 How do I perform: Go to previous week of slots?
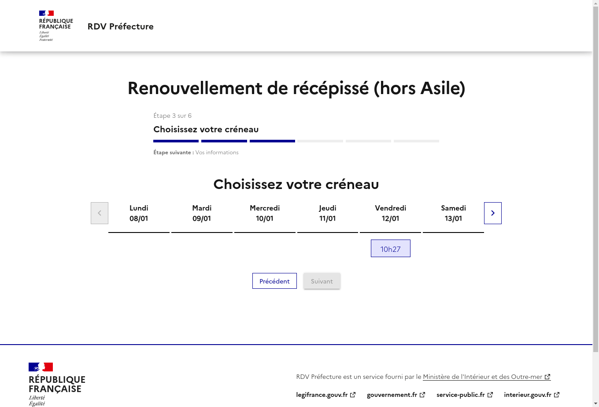[x=100, y=213]
